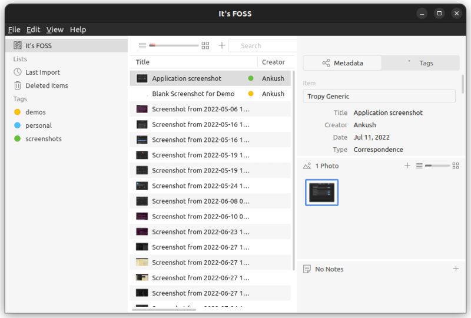Switch items to list view icon
Viewport: 471px width, 318px height.
(x=142, y=45)
